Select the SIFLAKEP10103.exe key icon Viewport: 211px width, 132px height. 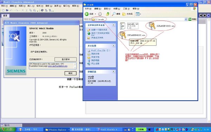(152, 26)
